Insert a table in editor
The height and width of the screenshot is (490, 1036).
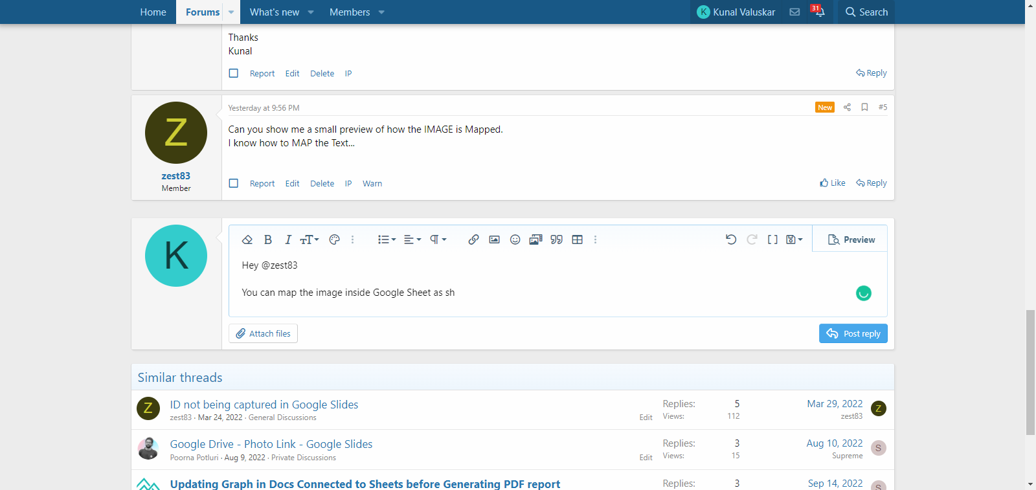tap(577, 239)
